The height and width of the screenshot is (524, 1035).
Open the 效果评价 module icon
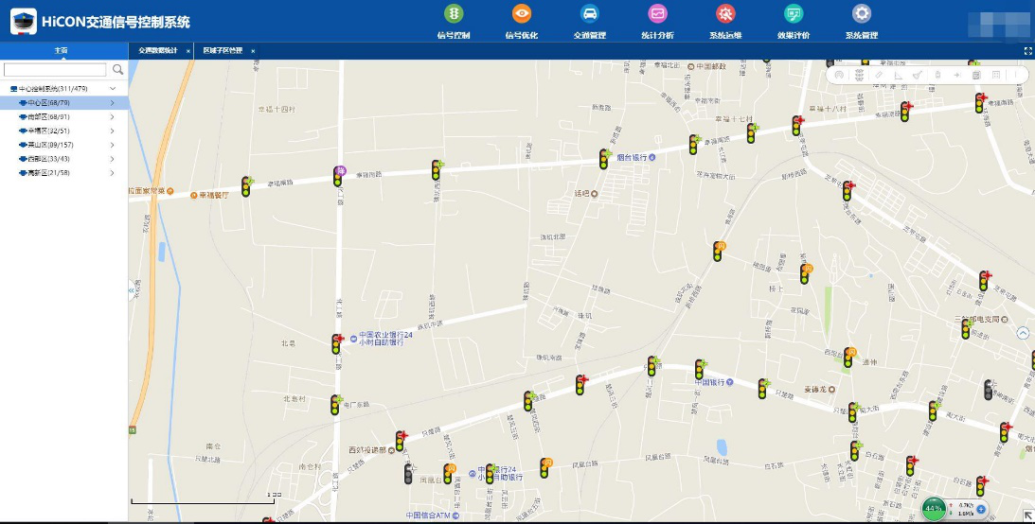click(794, 13)
